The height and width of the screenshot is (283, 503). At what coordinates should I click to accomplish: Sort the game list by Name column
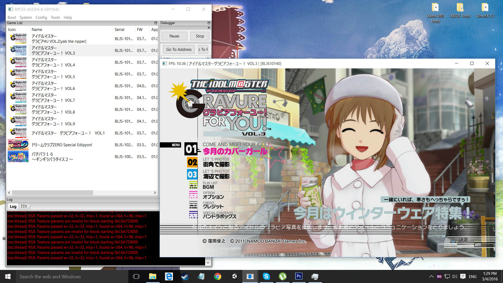coord(72,29)
